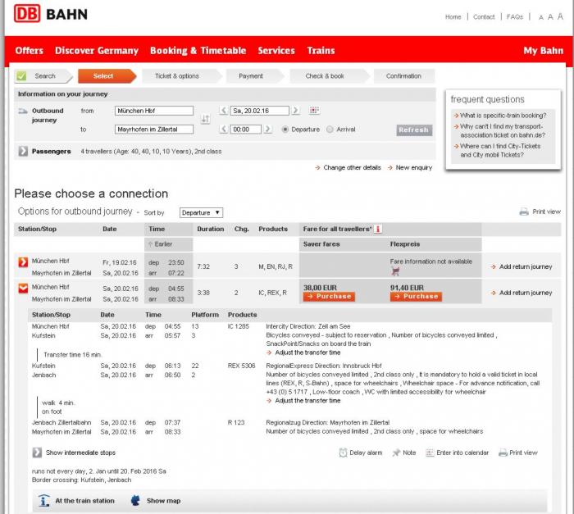
Task: Open the Booking & Timetable menu
Action: point(198,51)
